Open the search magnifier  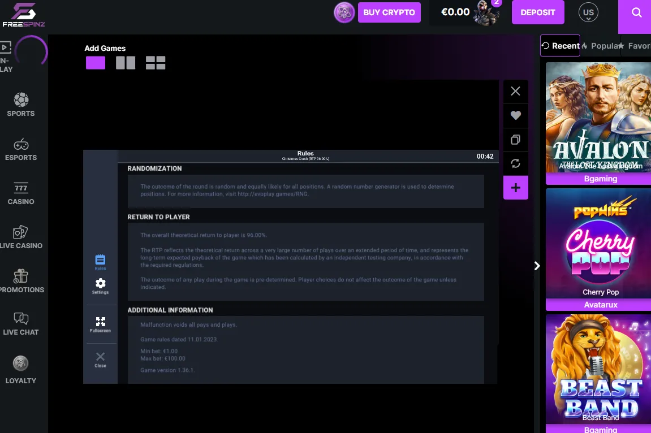pyautogui.click(x=636, y=12)
